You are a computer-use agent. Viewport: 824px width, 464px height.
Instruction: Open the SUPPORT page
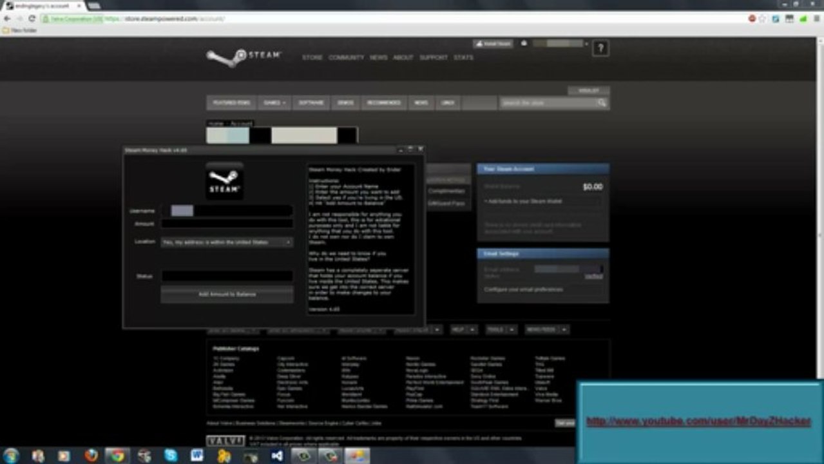434,57
